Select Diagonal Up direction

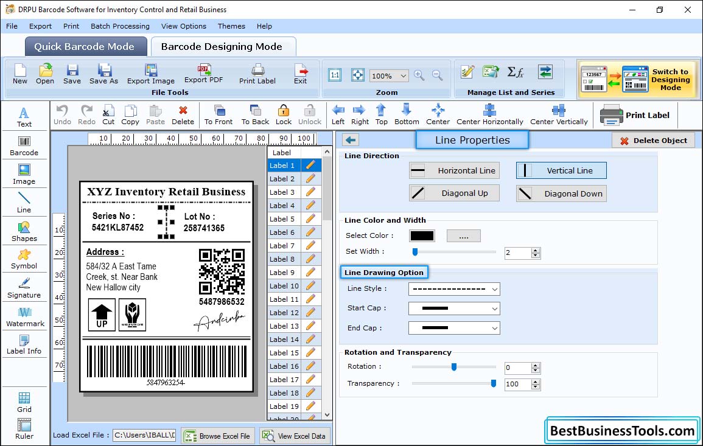tap(454, 193)
